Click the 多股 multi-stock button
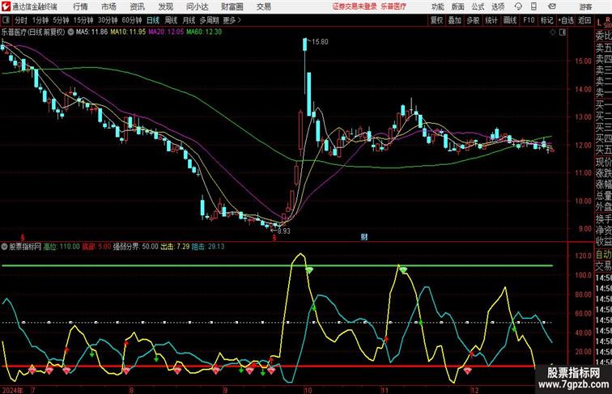The height and width of the screenshot is (394, 612). point(473,20)
